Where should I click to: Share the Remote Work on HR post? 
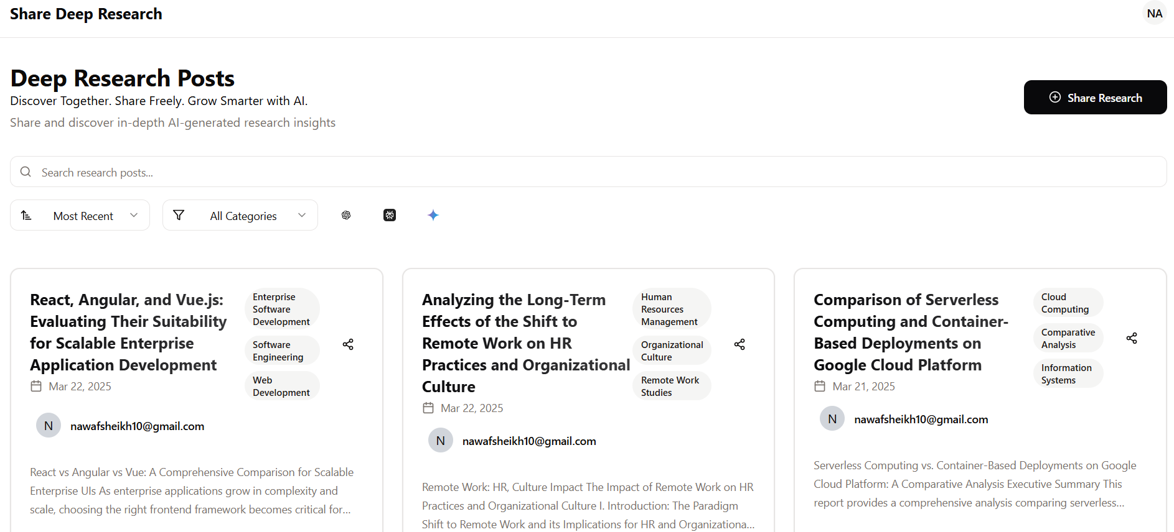click(x=740, y=344)
